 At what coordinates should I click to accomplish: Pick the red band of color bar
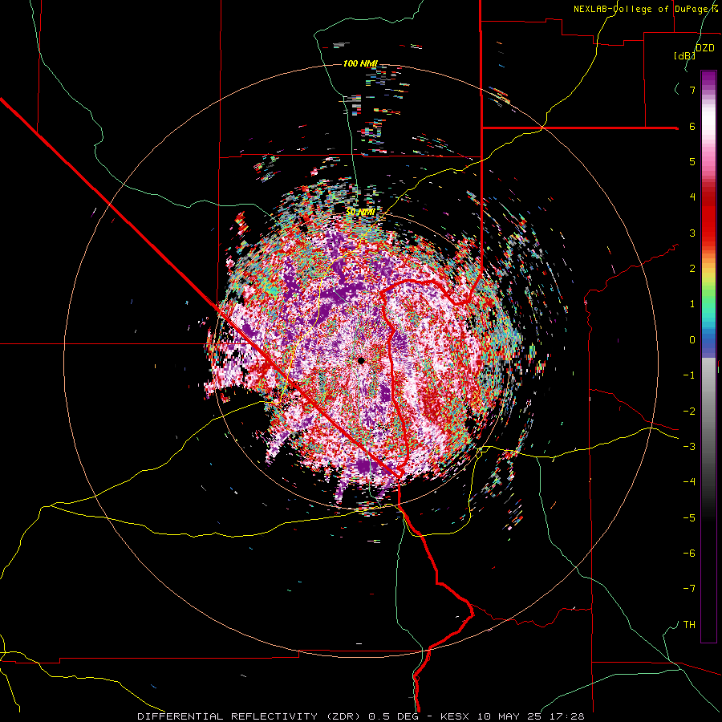pyautogui.click(x=708, y=217)
